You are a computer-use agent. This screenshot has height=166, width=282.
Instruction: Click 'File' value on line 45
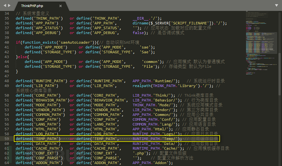pos(148,67)
